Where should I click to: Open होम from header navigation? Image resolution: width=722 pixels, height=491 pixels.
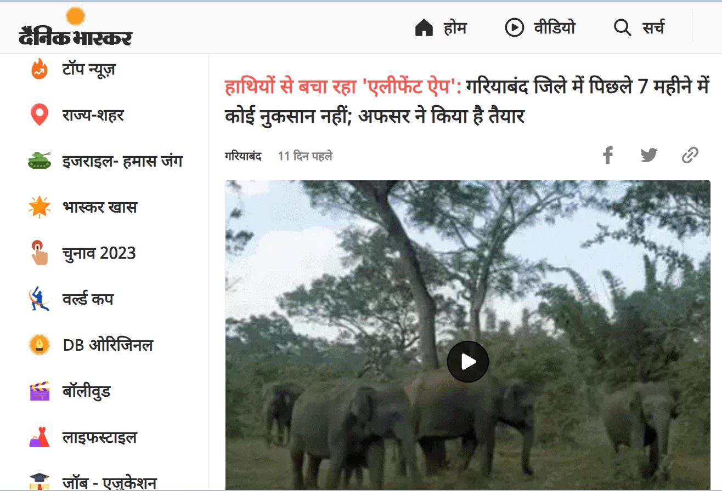(455, 27)
